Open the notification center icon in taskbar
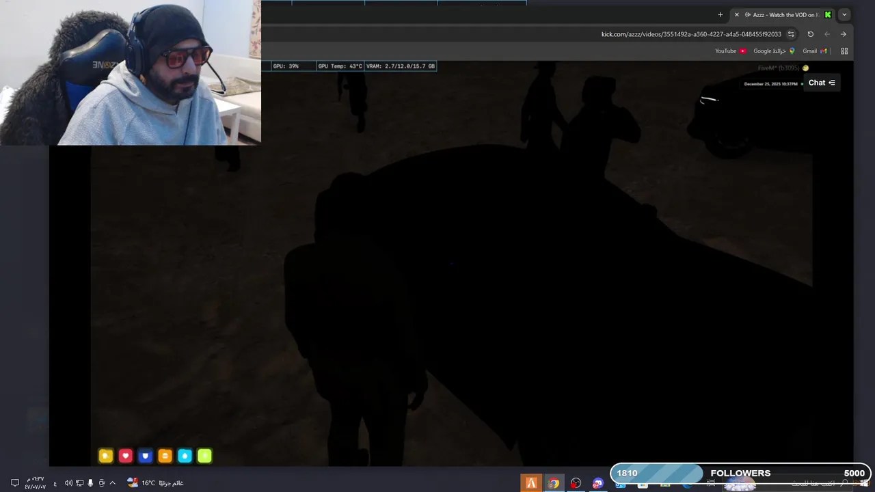The image size is (875, 492). click(x=14, y=483)
